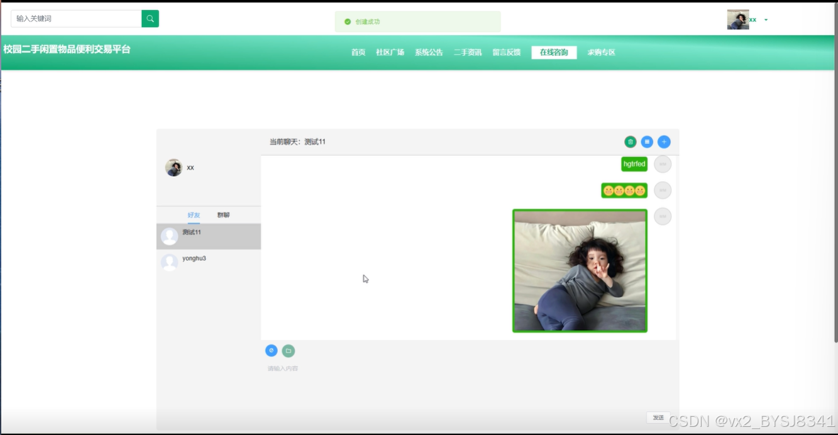The width and height of the screenshot is (838, 435).
Task: Open 社区广场 navigation item
Action: [x=390, y=53]
